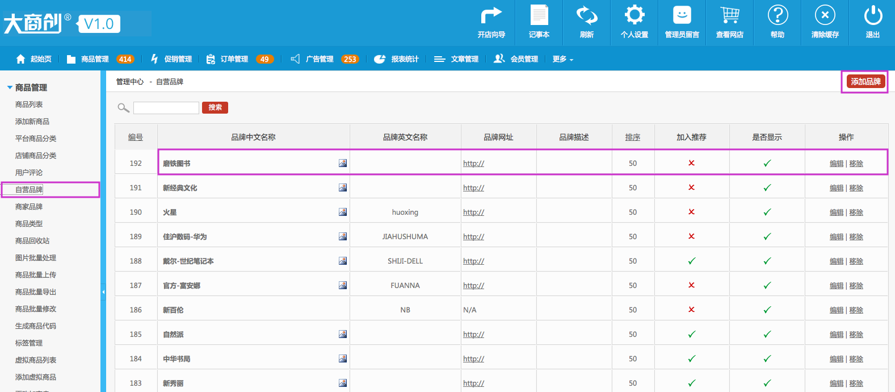Screen dimensions: 895x392
Task: Click the magnifier icon beside search box
Action: tap(123, 107)
